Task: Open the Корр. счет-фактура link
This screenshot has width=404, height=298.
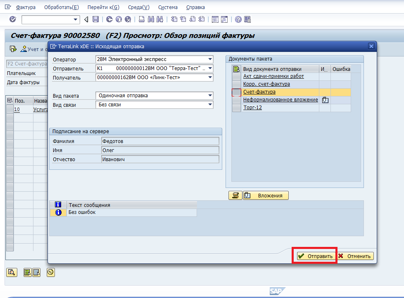Action: pos(266,84)
